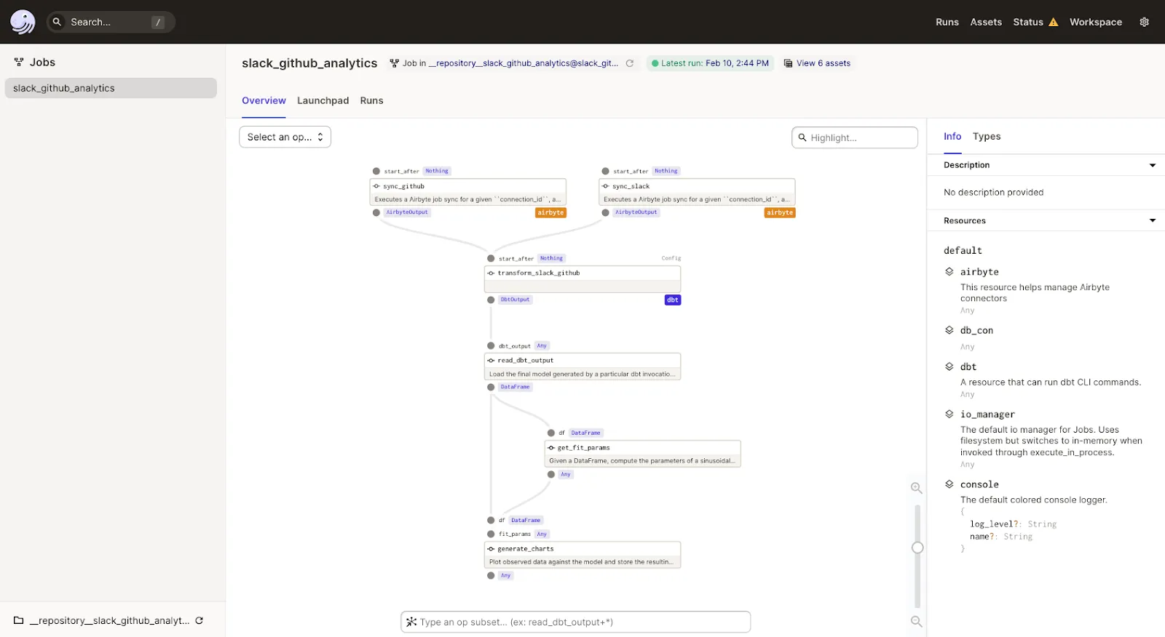The height and width of the screenshot is (637, 1165).
Task: Select the sync_github op node
Action: tap(468, 192)
